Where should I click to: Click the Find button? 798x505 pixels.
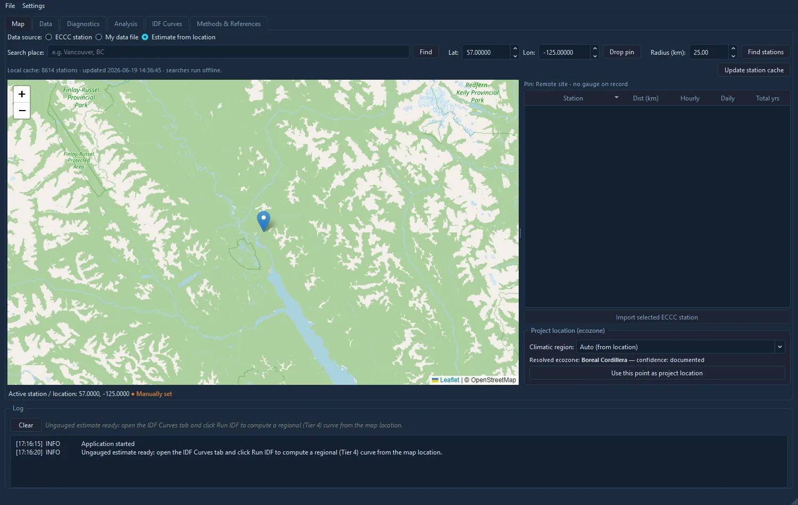(426, 52)
